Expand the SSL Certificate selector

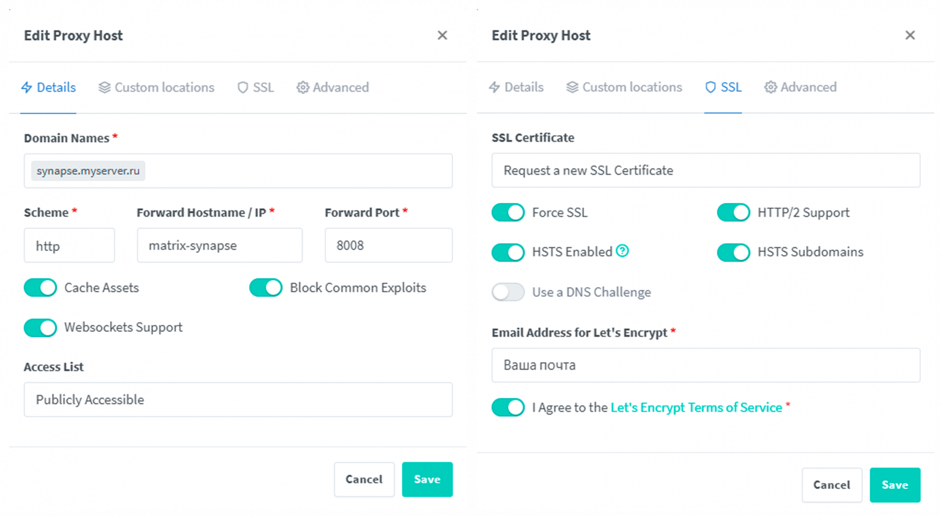point(706,170)
